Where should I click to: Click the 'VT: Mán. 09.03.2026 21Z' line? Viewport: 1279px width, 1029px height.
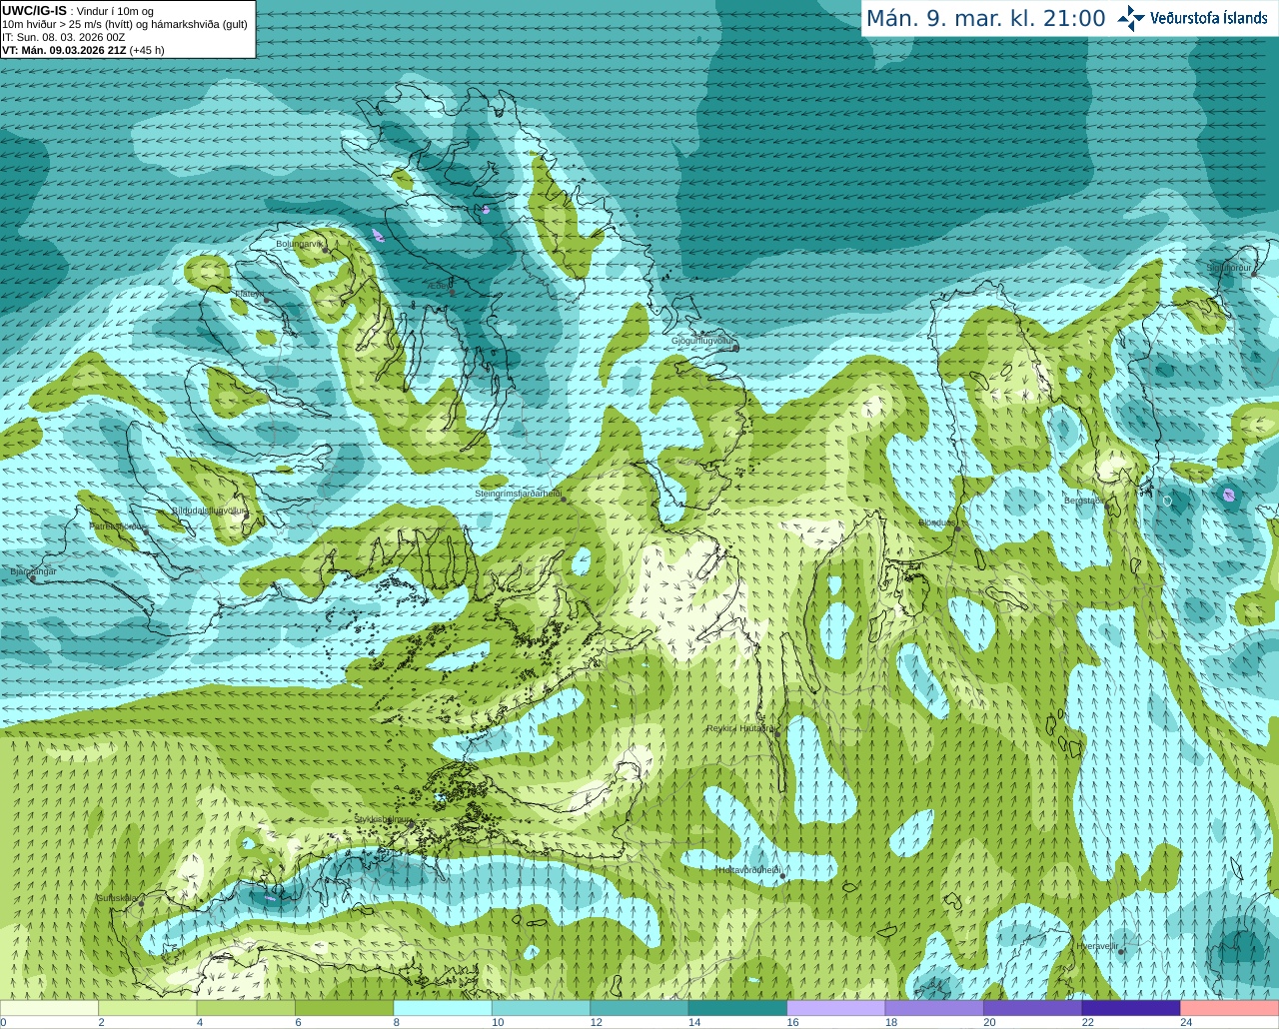[64, 49]
